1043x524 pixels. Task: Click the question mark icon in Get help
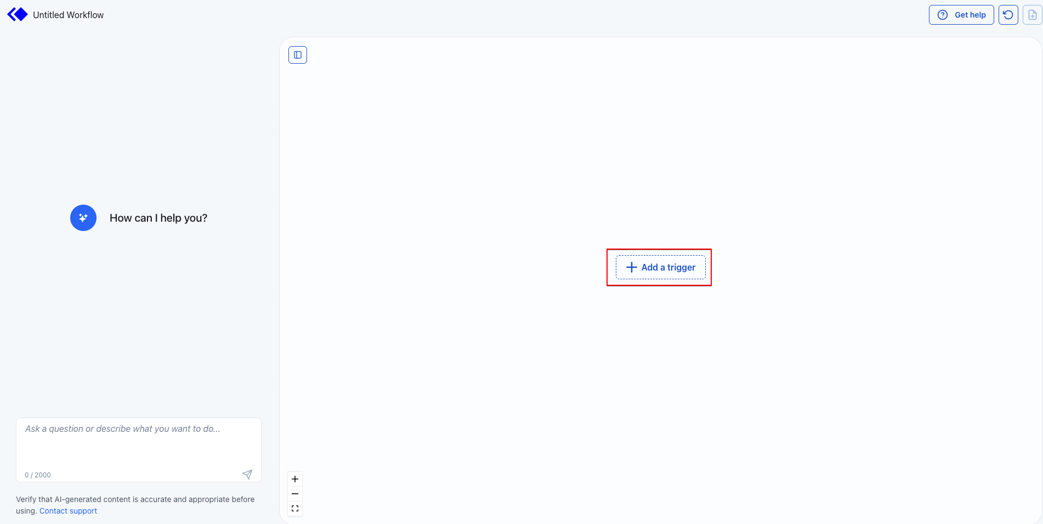(x=942, y=15)
